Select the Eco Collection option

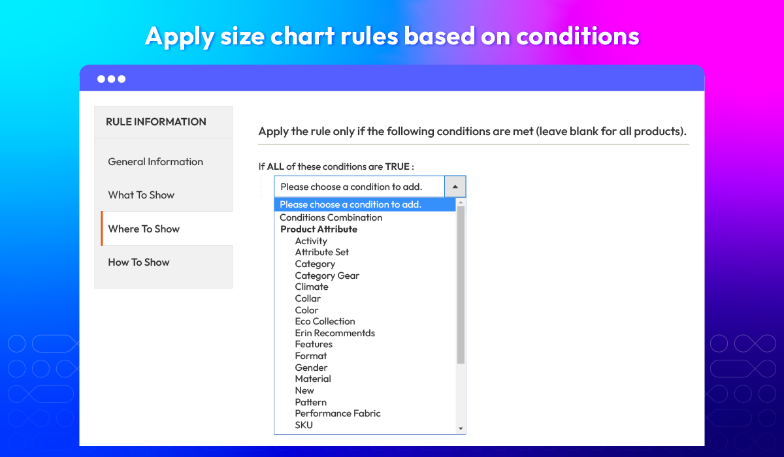click(x=325, y=321)
